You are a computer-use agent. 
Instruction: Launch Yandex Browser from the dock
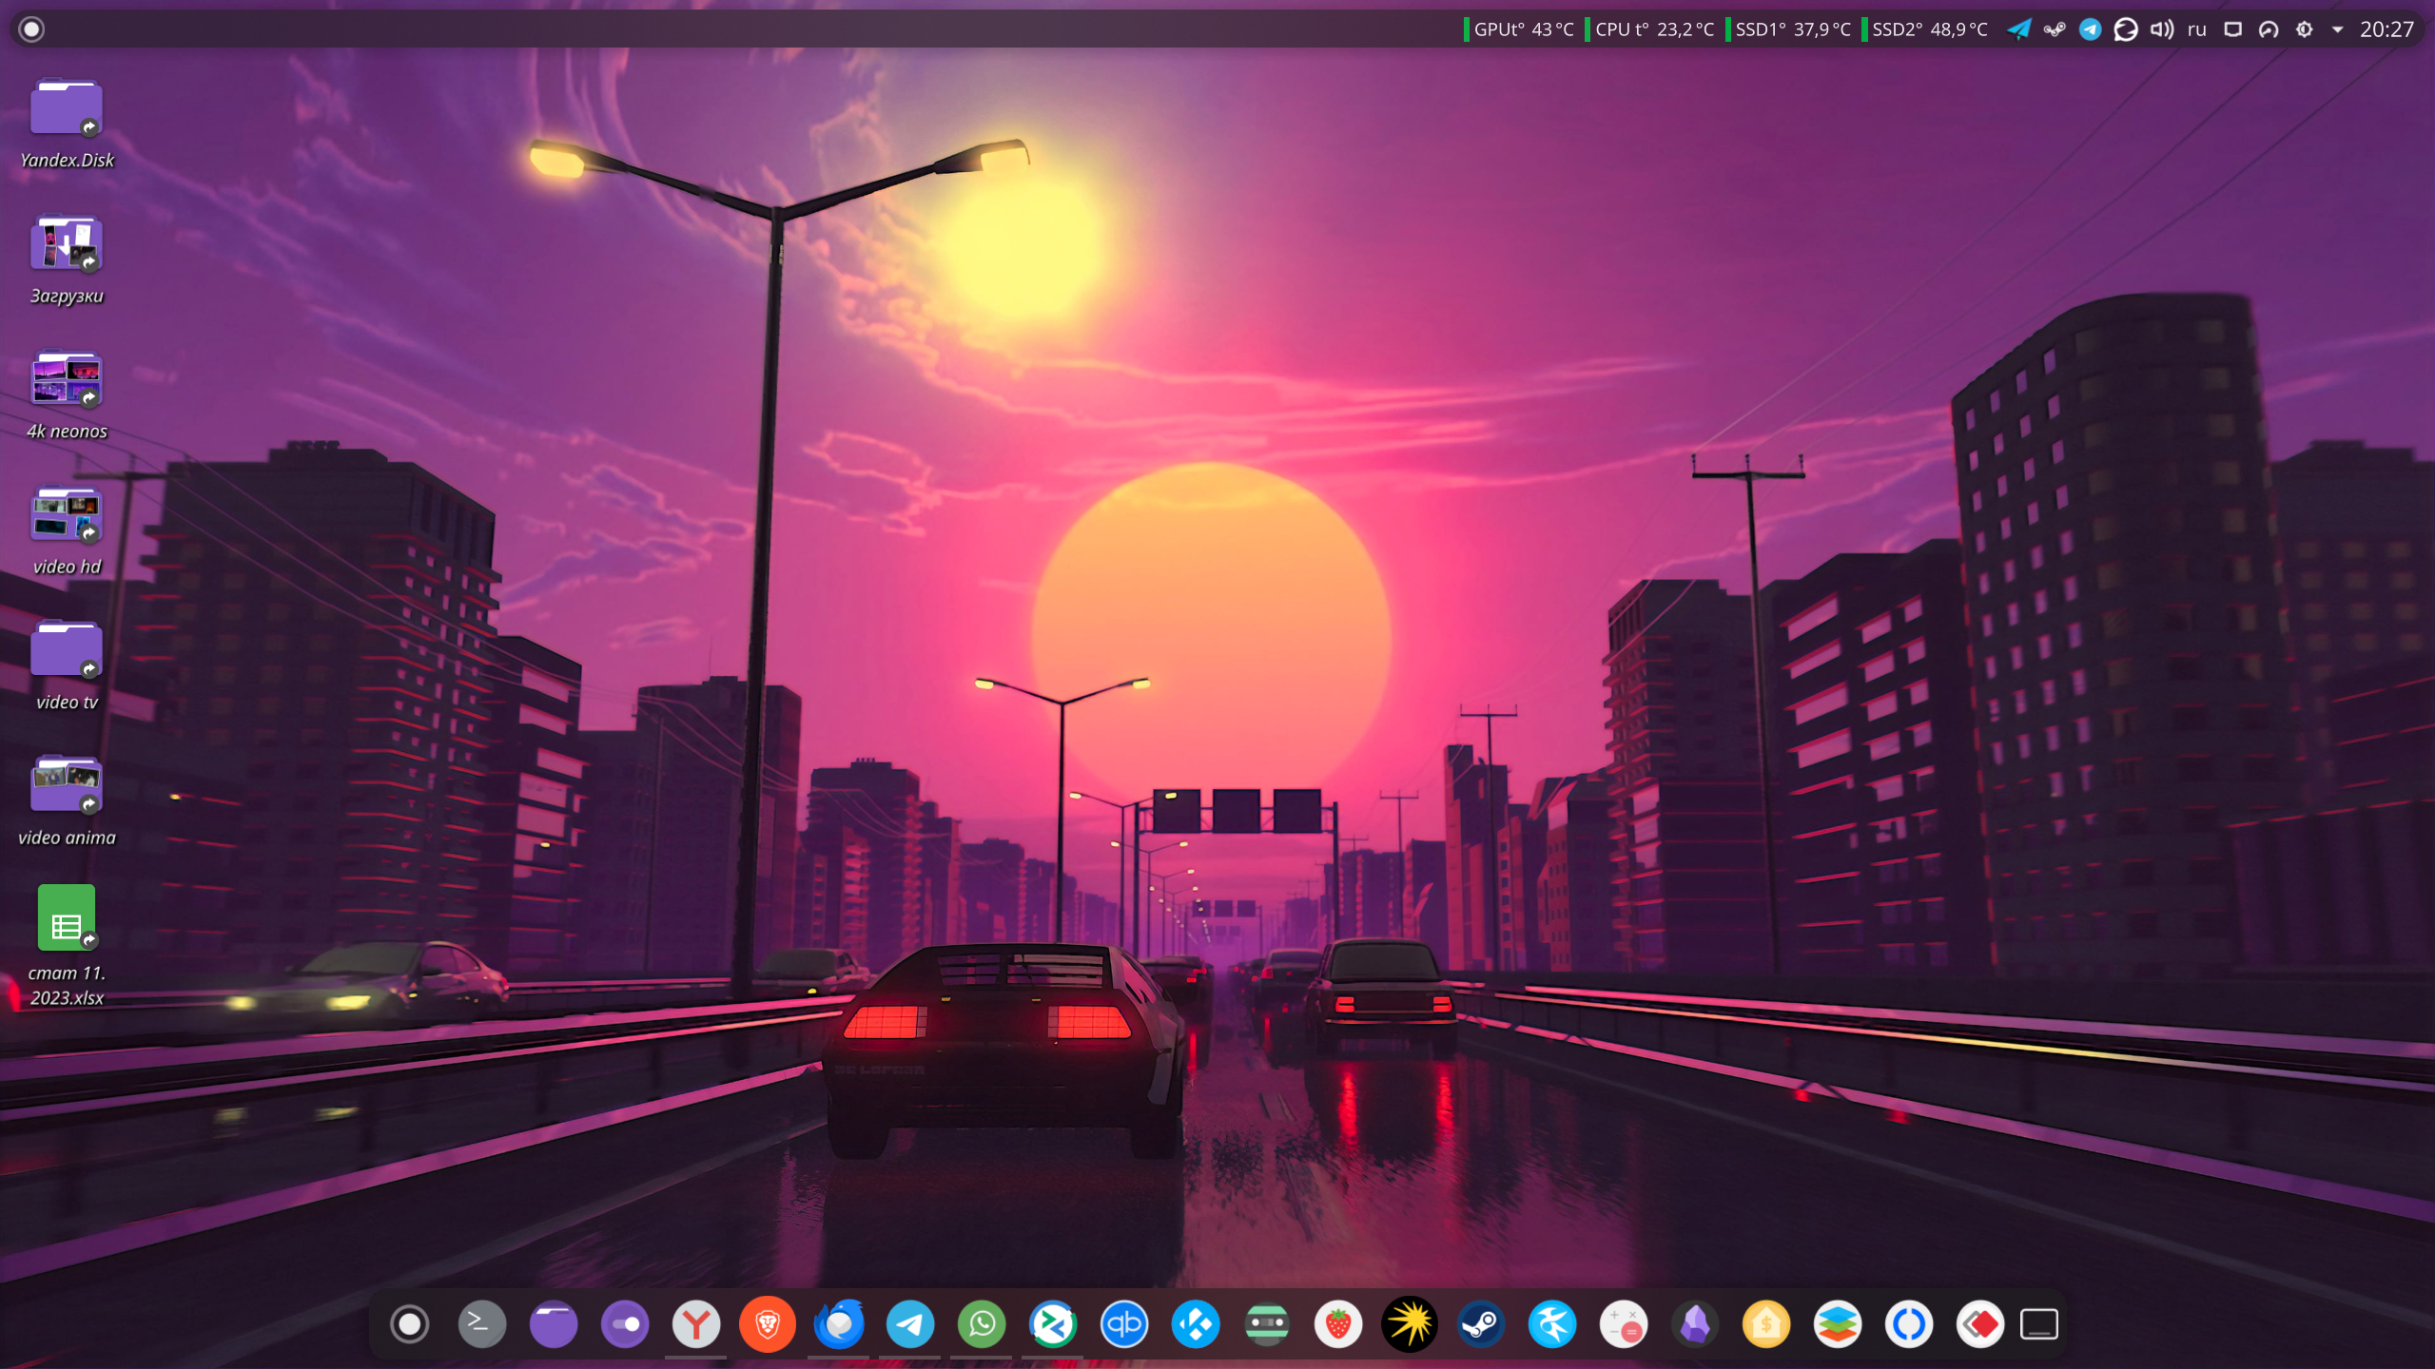click(695, 1323)
